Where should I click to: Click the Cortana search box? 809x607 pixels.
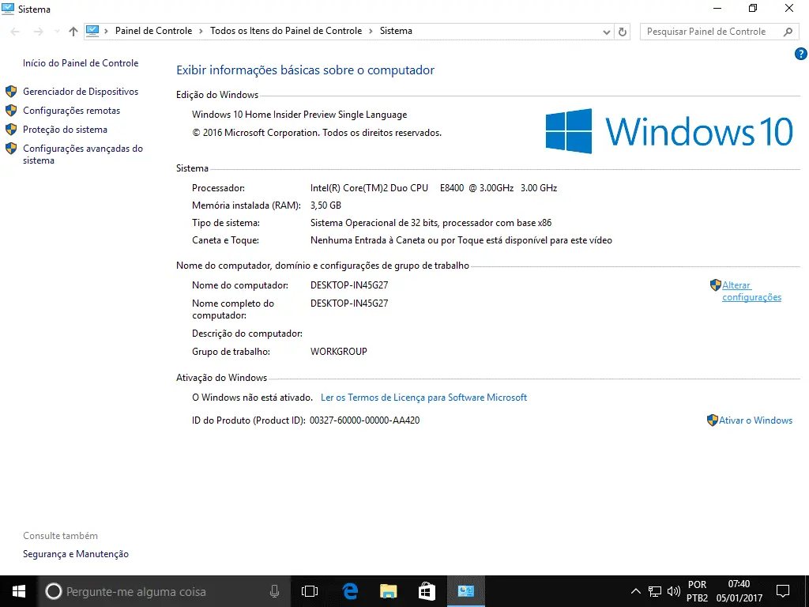click(x=164, y=591)
